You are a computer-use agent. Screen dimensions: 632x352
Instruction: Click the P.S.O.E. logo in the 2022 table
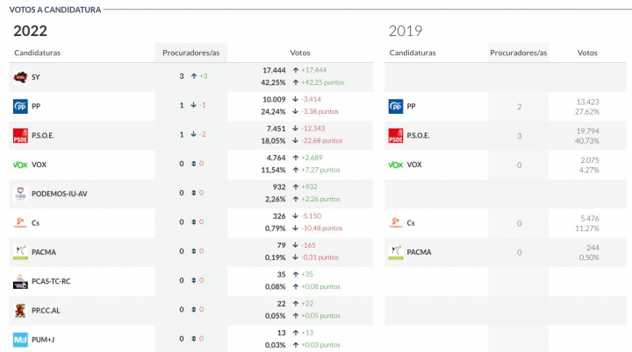[20, 135]
